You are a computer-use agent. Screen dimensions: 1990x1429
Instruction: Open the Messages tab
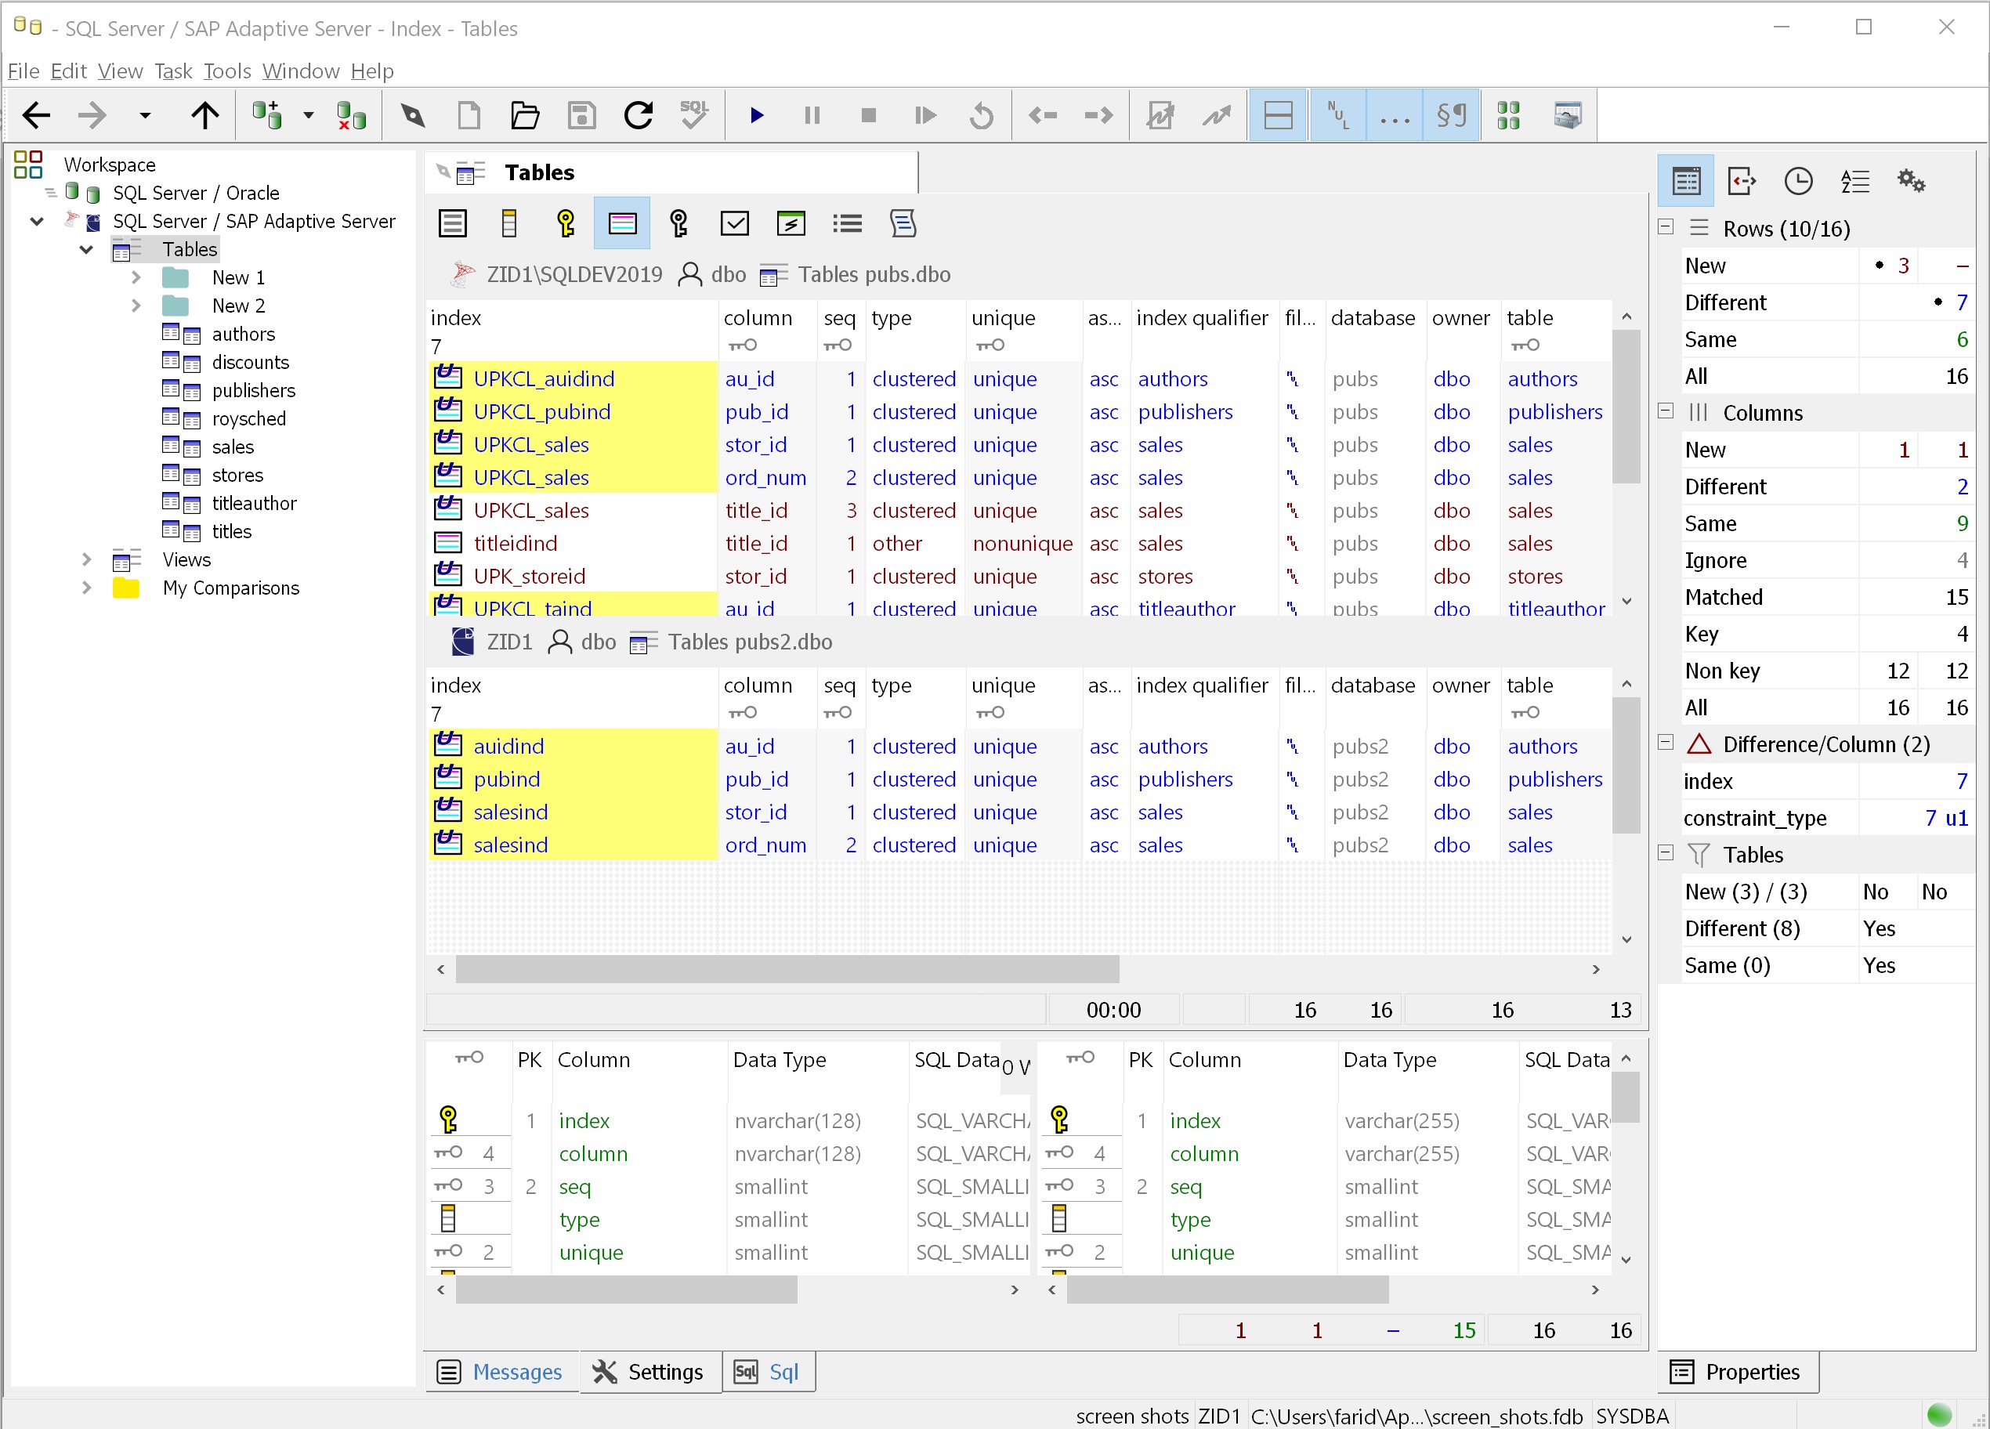coord(501,1371)
